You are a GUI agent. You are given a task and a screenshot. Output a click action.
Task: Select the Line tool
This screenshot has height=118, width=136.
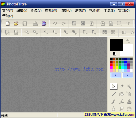coord(114,94)
